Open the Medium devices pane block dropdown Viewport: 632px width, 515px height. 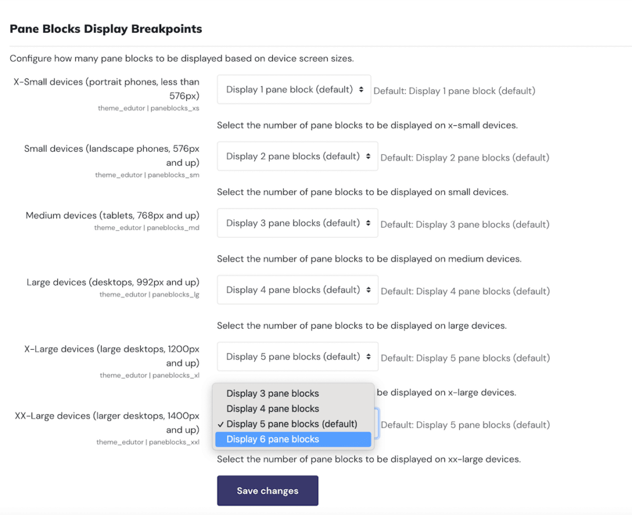click(x=297, y=224)
